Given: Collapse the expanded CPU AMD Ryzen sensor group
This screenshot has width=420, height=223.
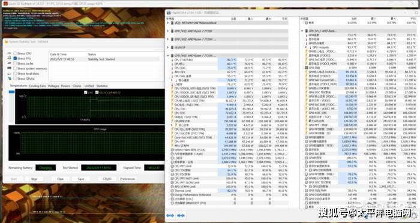Looking at the screenshot, I should coord(168,56).
